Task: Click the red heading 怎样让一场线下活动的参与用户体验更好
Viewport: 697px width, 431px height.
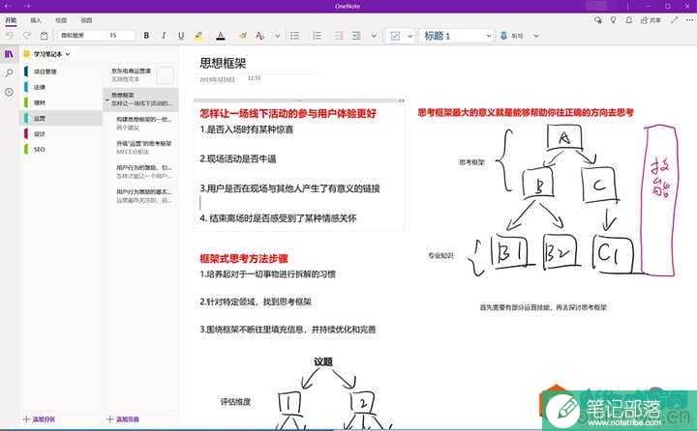Action: pyautogui.click(x=288, y=113)
